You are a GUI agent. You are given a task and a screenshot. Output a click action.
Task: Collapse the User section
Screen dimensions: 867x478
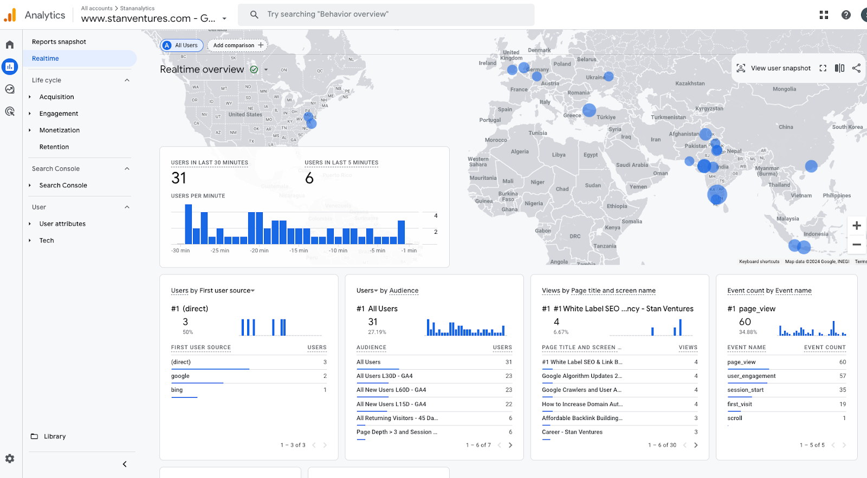[x=127, y=207]
